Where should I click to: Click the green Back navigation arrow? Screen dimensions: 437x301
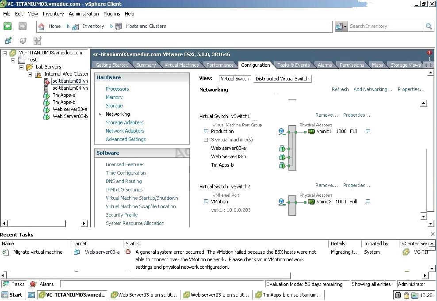coord(8,26)
